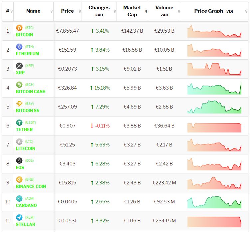This screenshot has width=251, height=232.
Task: Click the Binance Coin icon
Action: tap(19, 179)
